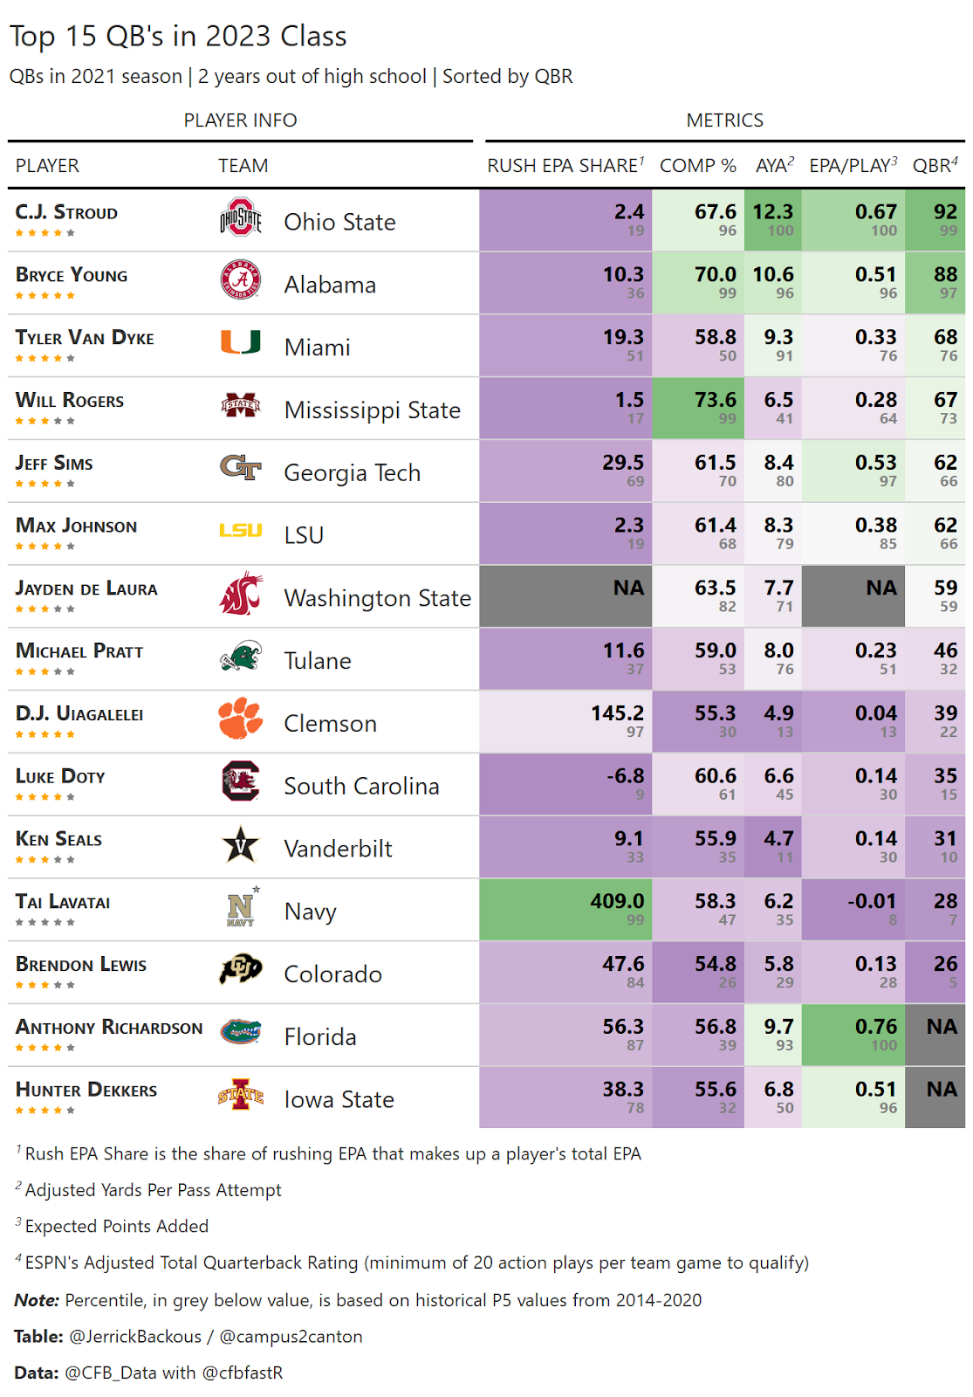This screenshot has height=1397, width=973.
Task: Click the C.J. Stroud player name
Action: [66, 212]
